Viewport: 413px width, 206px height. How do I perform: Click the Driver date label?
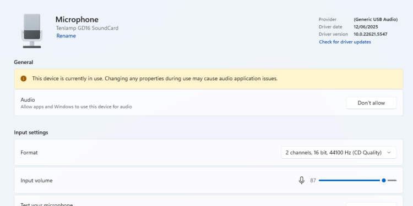point(330,27)
